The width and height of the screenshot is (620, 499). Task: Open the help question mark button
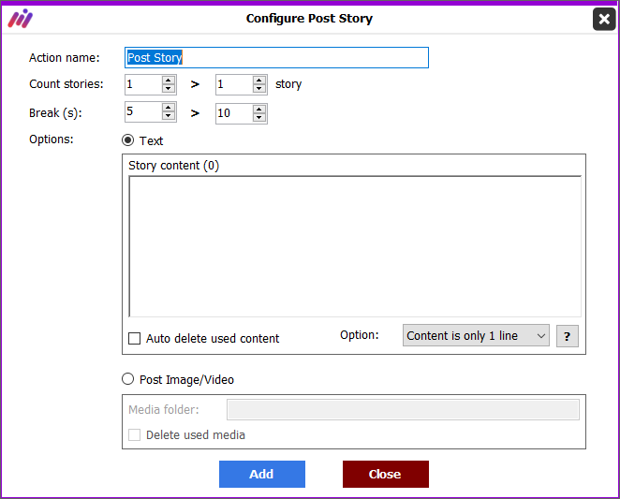coord(567,336)
